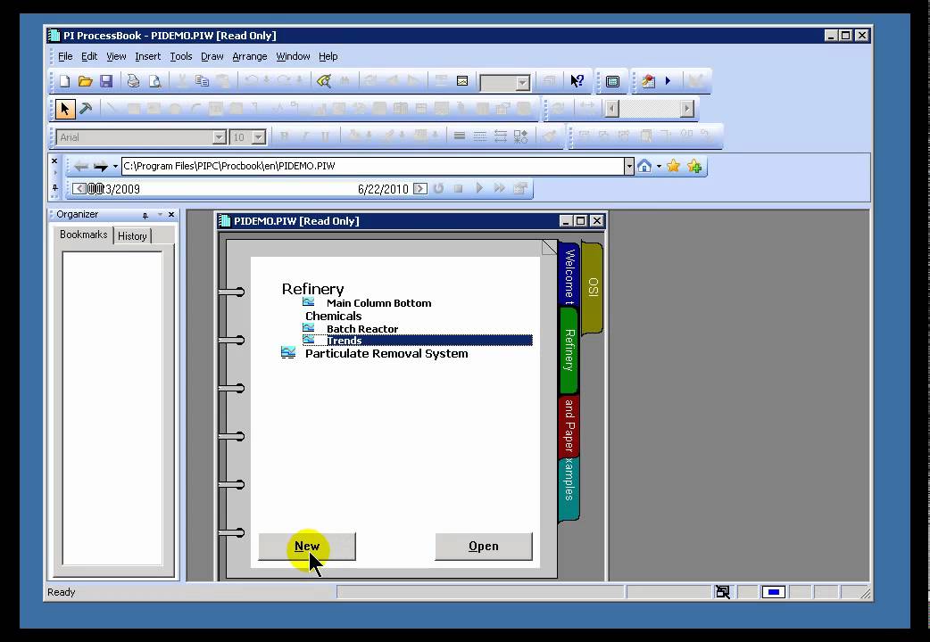Image resolution: width=930 pixels, height=642 pixels.
Task: Open Tag Search with the yellow magnifier icon
Action: [324, 81]
